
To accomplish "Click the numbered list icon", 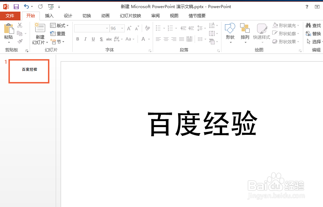I will coord(170,28).
